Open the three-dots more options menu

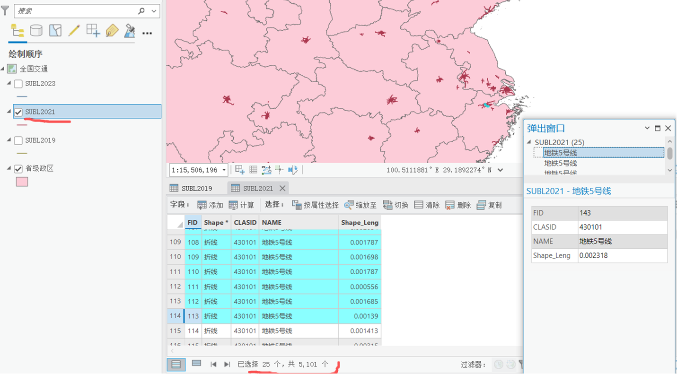click(x=147, y=33)
